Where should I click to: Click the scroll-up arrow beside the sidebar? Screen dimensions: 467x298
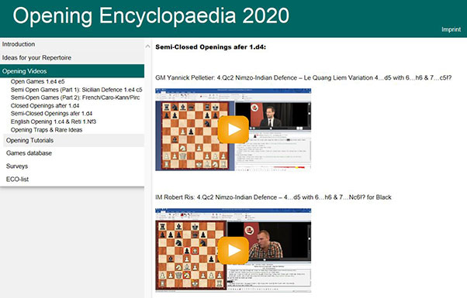coord(147,46)
